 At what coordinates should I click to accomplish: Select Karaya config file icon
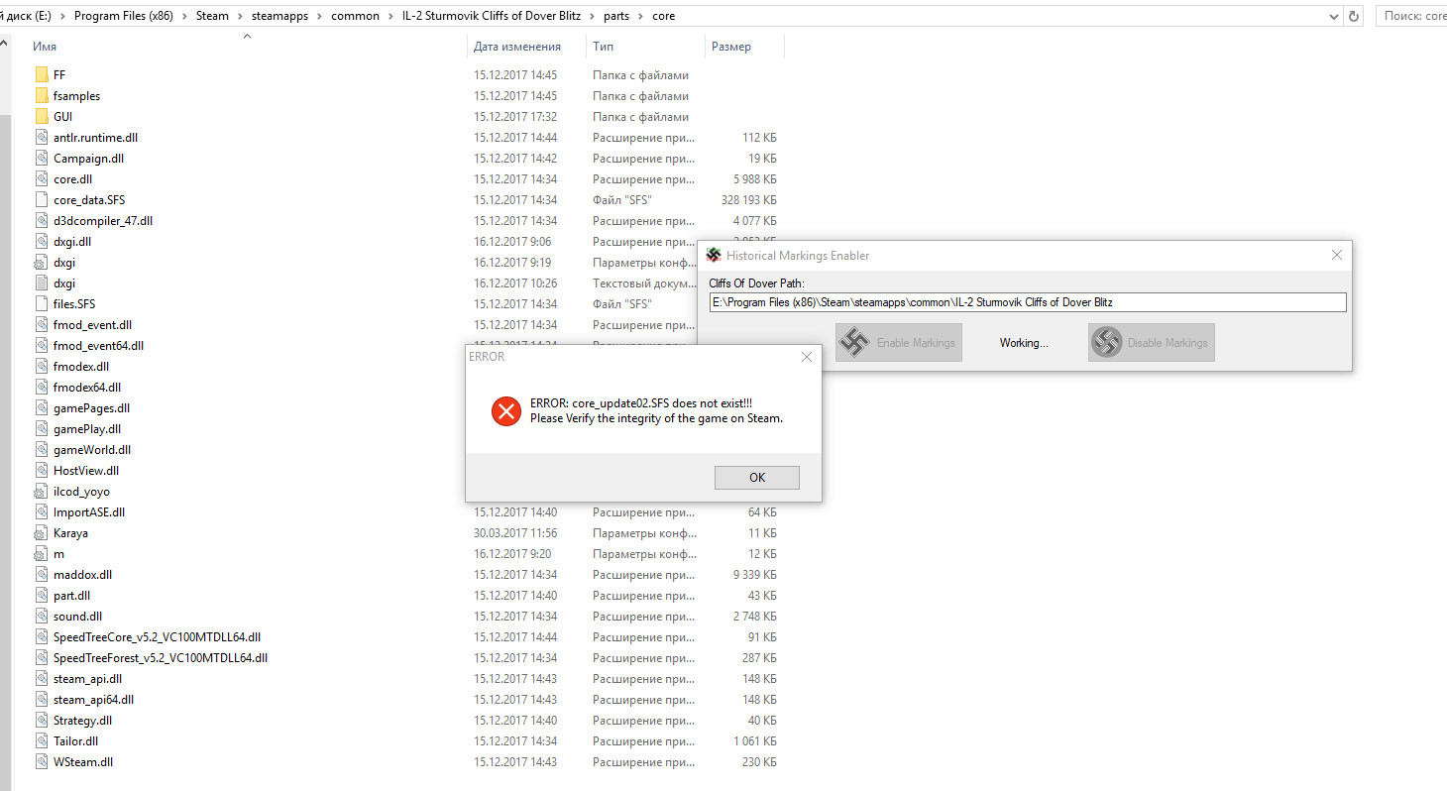click(x=41, y=533)
